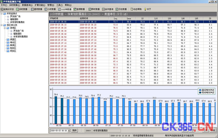Click the 体育馆附属酒店 station name field at bottom
The height and width of the screenshot is (138, 218).
pyautogui.click(x=106, y=131)
